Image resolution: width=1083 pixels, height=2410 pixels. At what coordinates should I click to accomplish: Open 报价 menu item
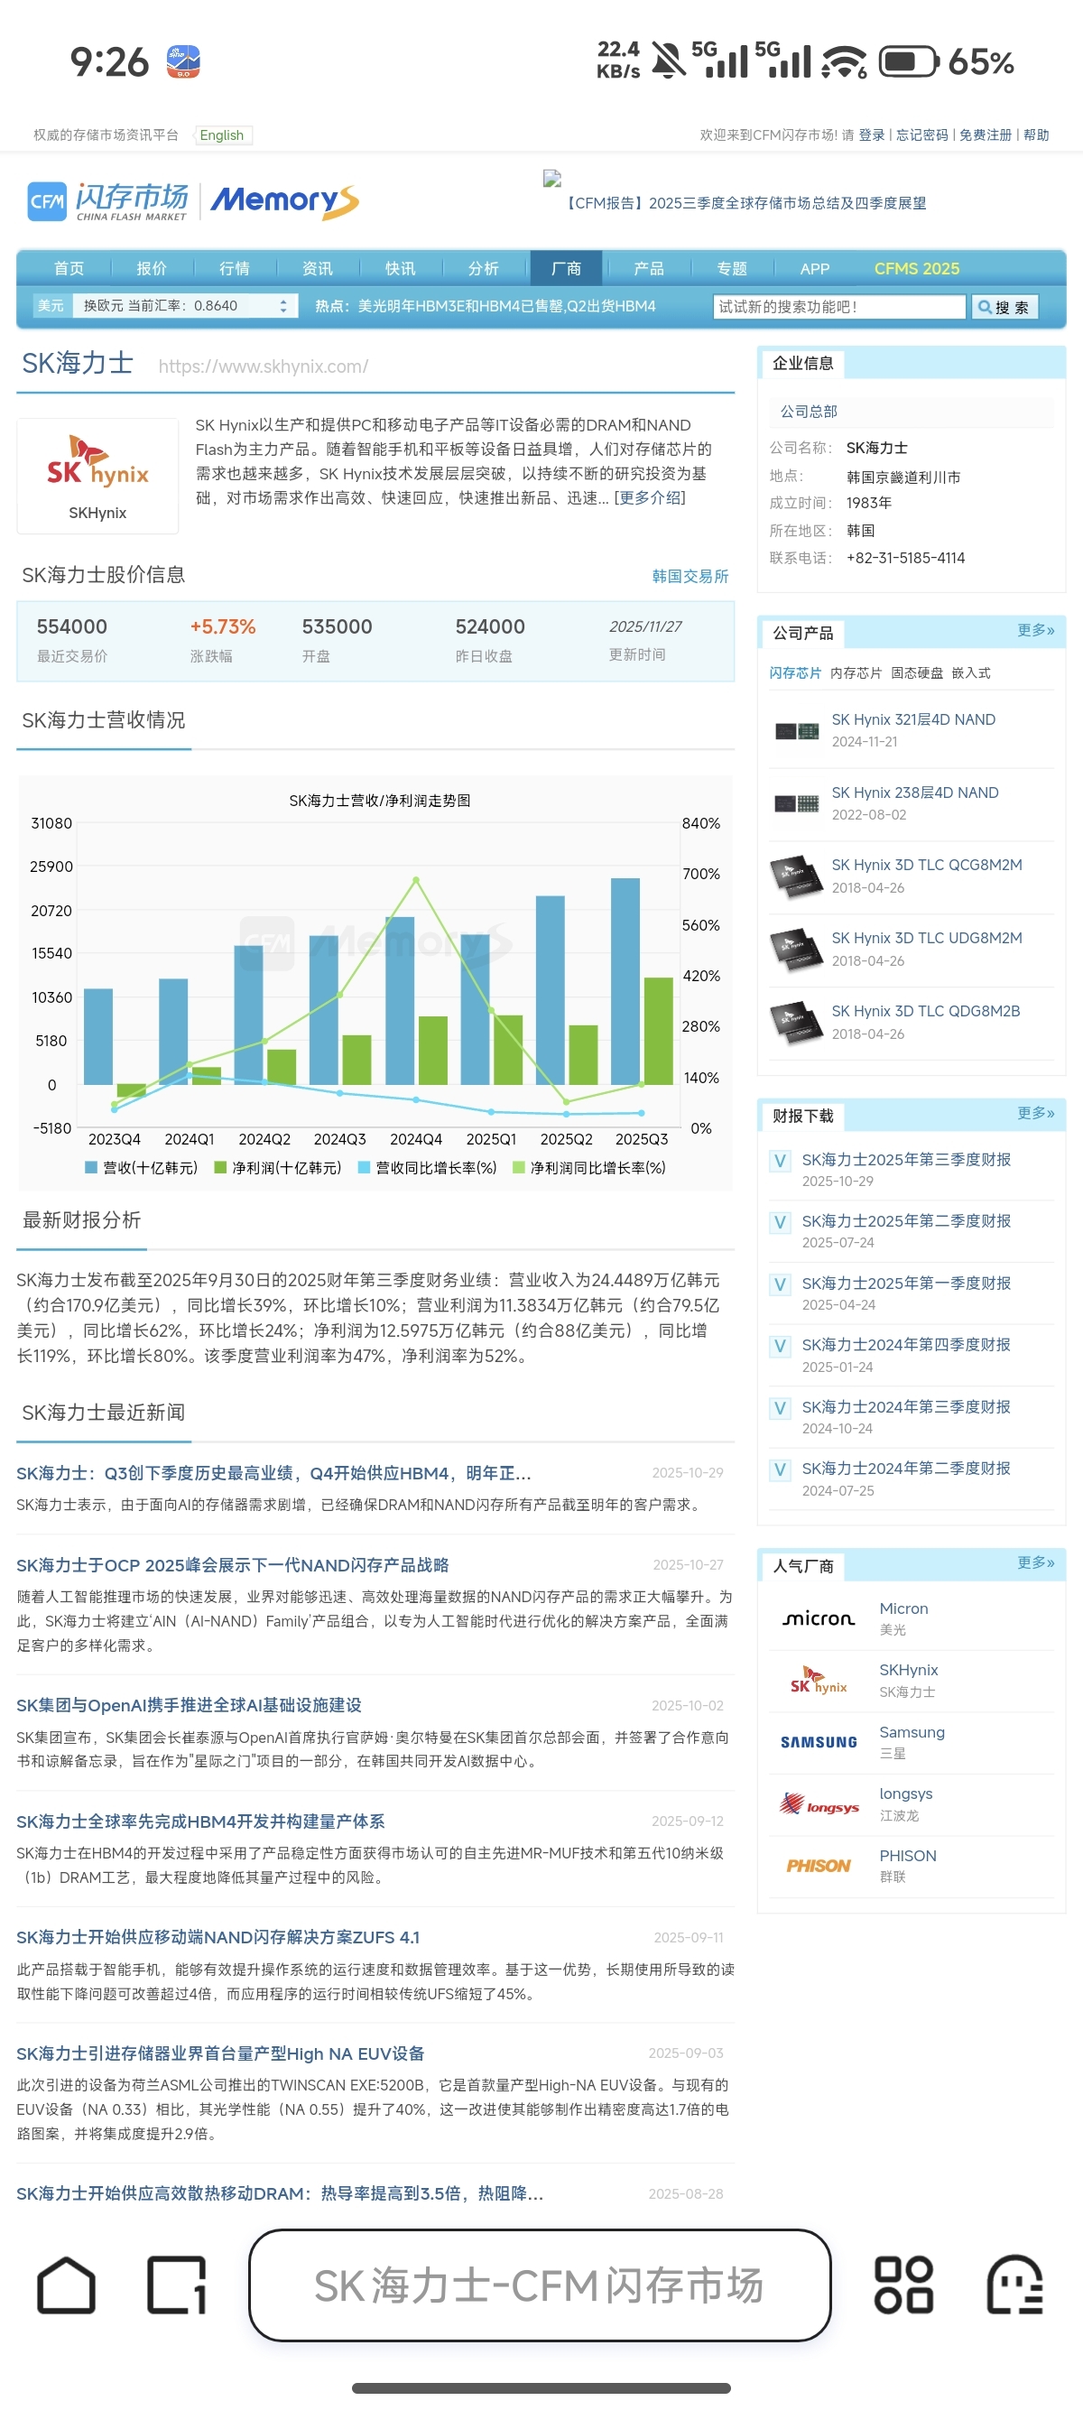click(152, 268)
